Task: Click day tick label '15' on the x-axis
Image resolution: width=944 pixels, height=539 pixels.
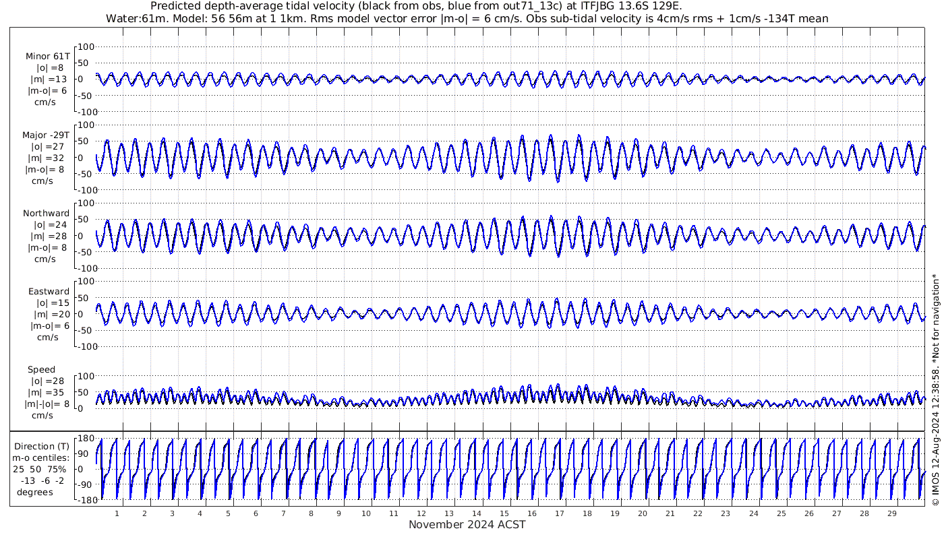Action: (504, 513)
